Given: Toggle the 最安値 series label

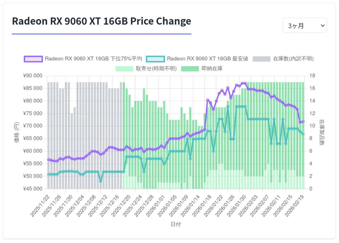Looking at the screenshot, I should (x=208, y=59).
